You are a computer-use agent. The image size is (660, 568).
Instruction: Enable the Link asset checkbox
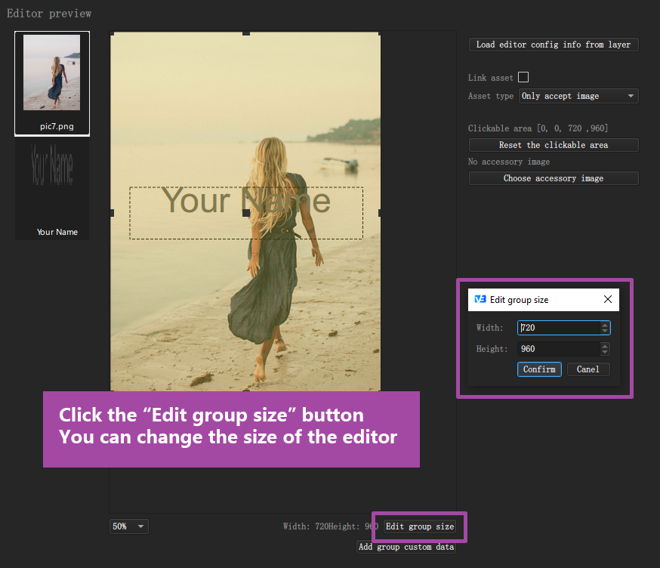coord(523,78)
